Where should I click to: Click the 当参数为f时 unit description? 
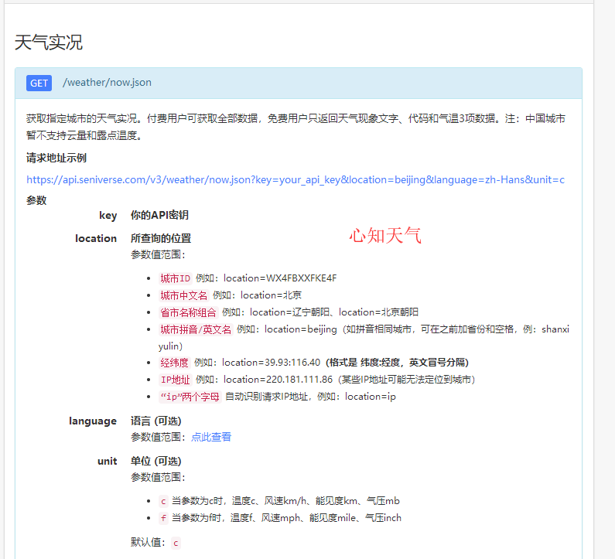(x=287, y=518)
